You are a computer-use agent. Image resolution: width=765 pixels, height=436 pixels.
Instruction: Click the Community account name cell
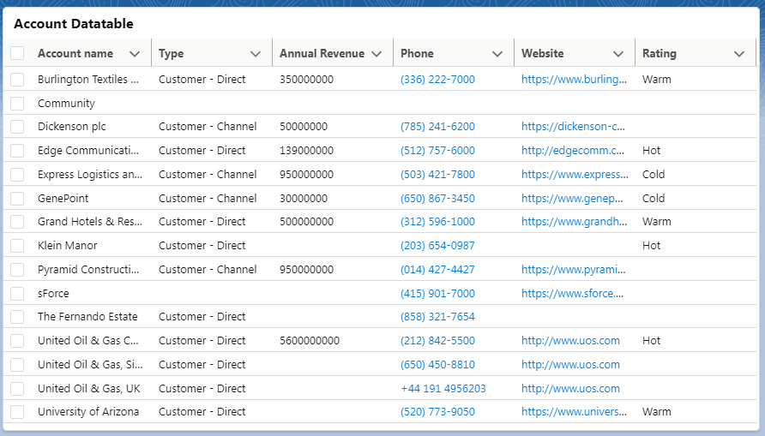66,104
